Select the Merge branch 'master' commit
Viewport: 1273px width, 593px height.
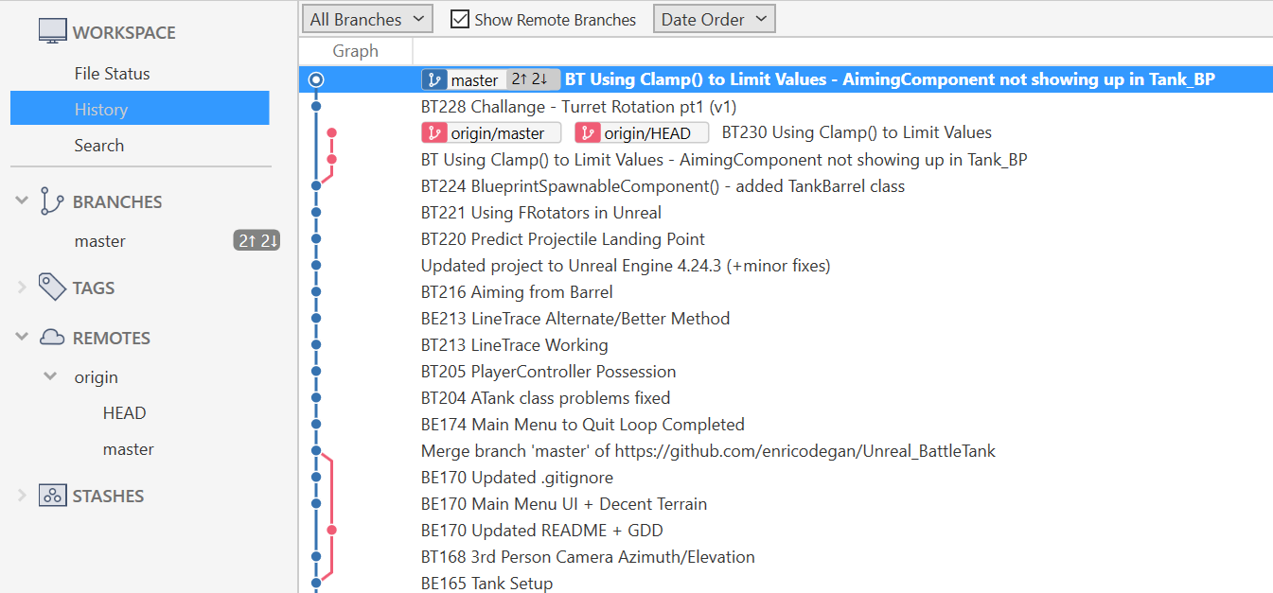tap(708, 451)
